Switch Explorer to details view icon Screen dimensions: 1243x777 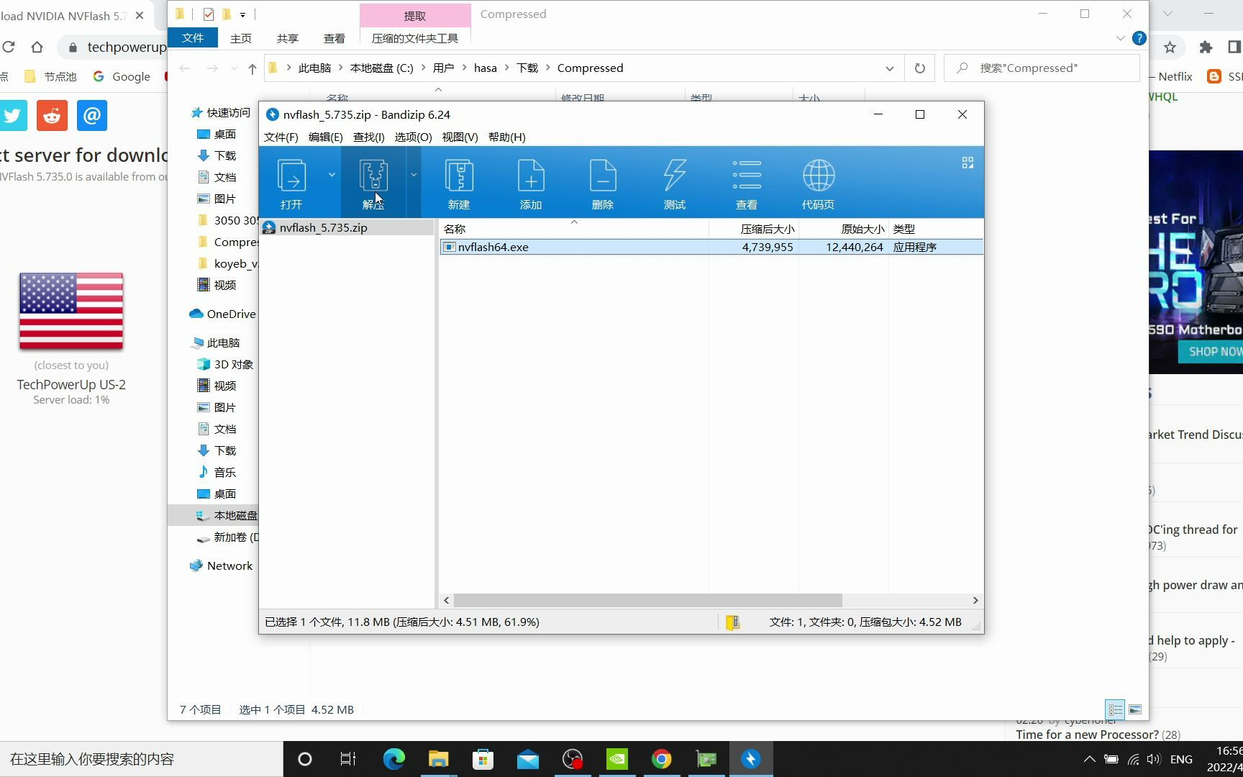pos(1115,709)
